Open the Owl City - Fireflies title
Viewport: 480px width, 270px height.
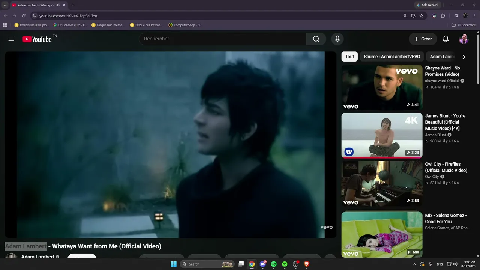point(446,167)
